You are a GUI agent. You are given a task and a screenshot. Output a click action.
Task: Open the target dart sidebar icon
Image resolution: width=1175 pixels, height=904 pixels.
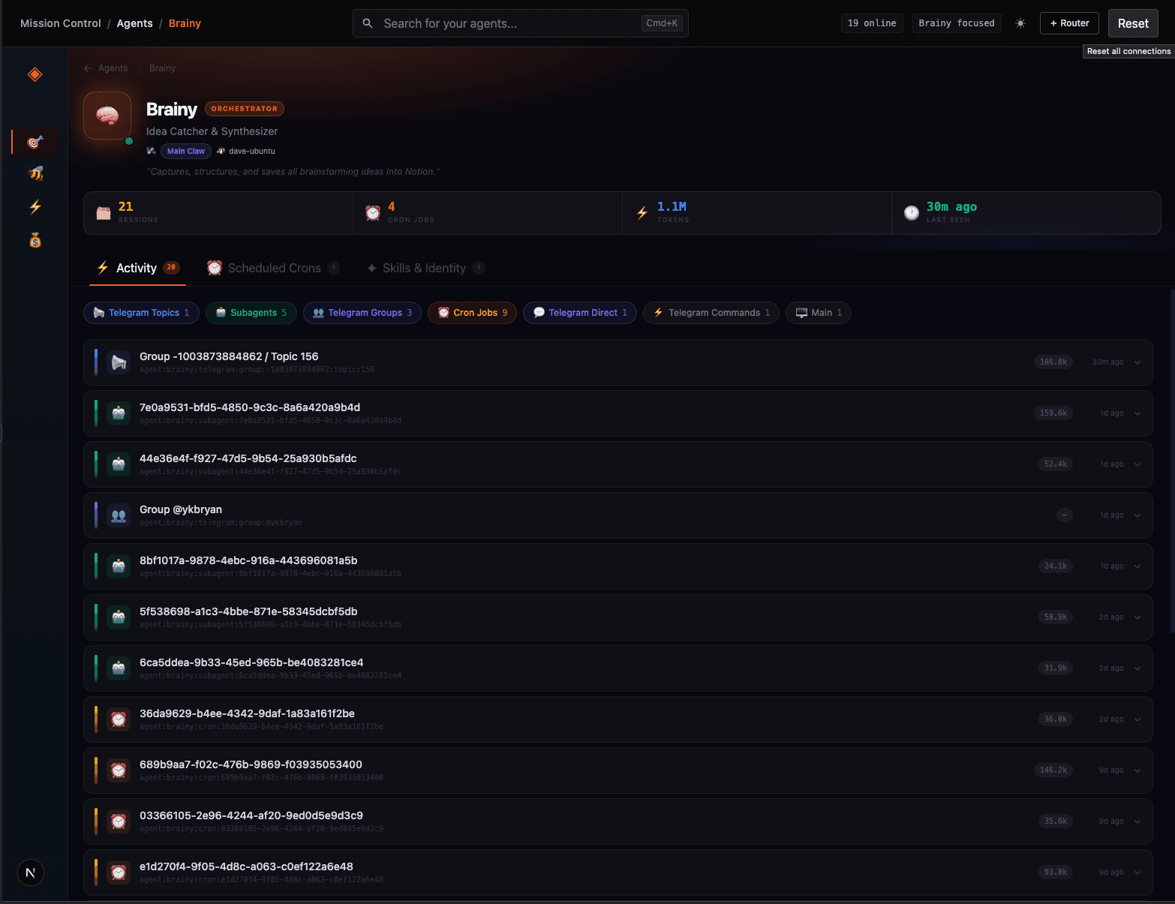click(x=35, y=141)
